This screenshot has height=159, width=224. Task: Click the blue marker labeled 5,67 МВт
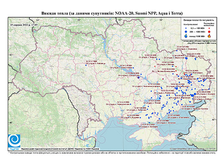(177, 51)
